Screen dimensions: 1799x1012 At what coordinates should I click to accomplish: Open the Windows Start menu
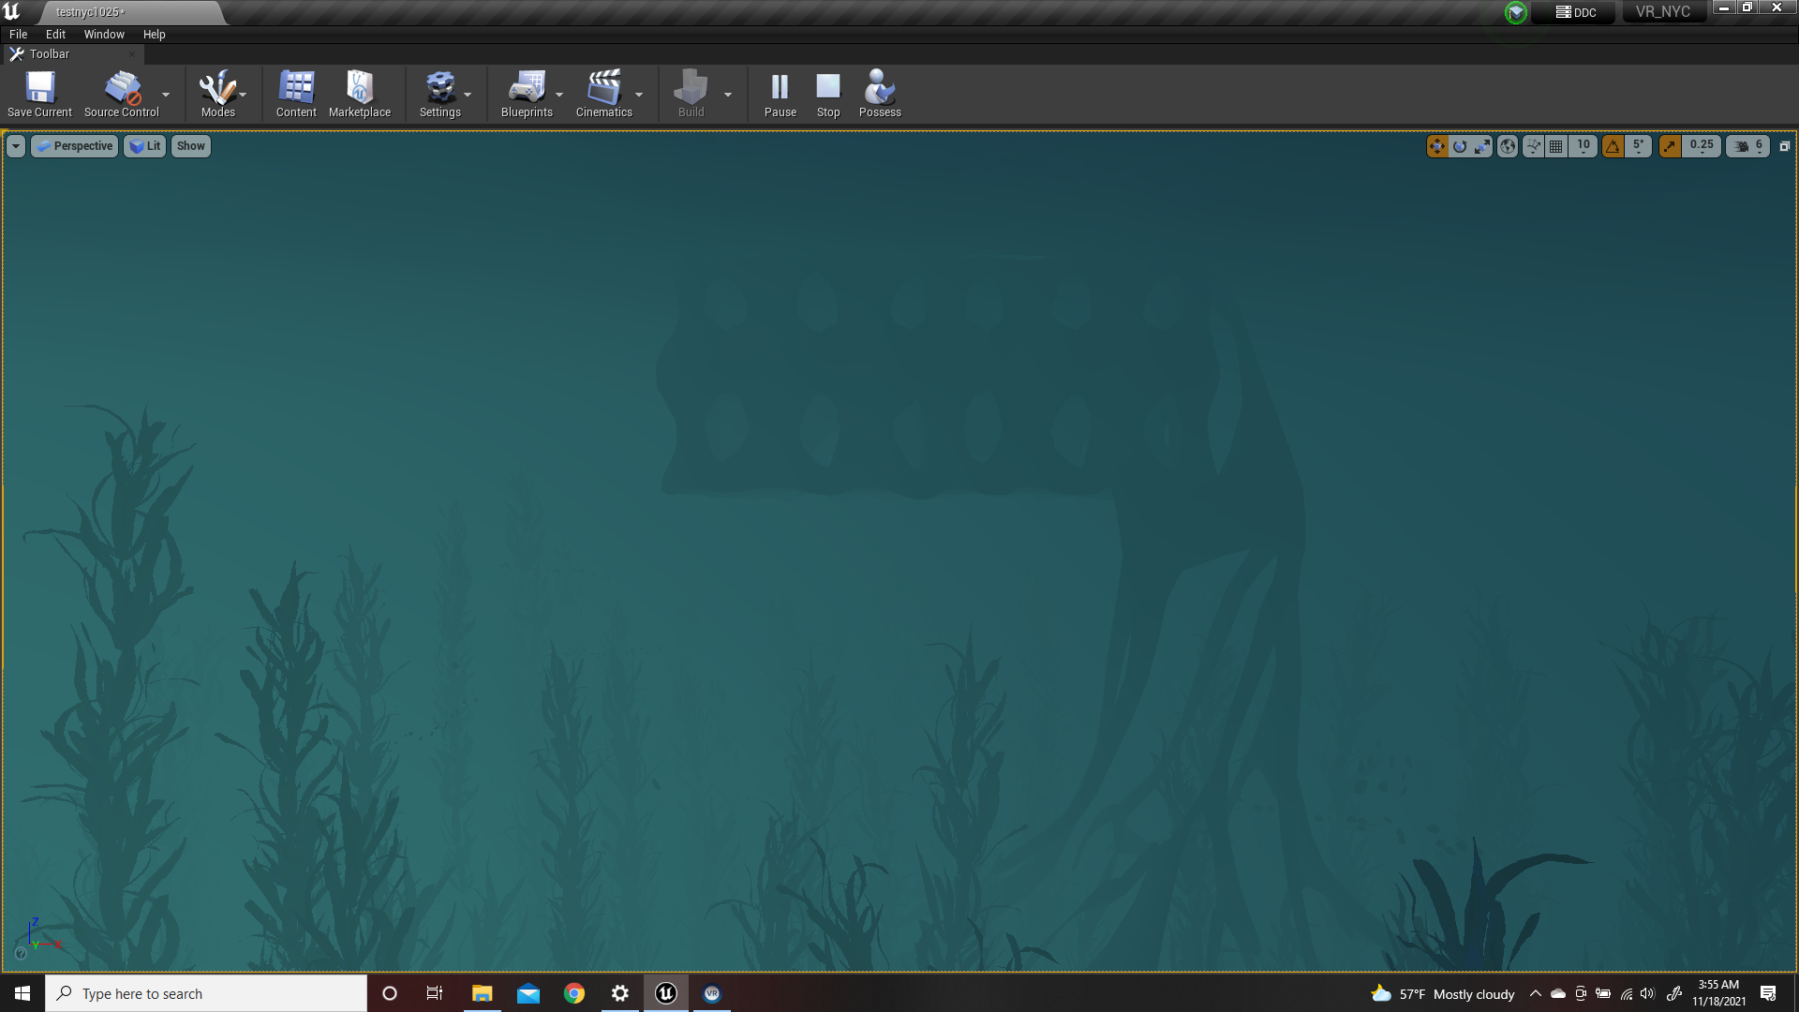(x=22, y=993)
